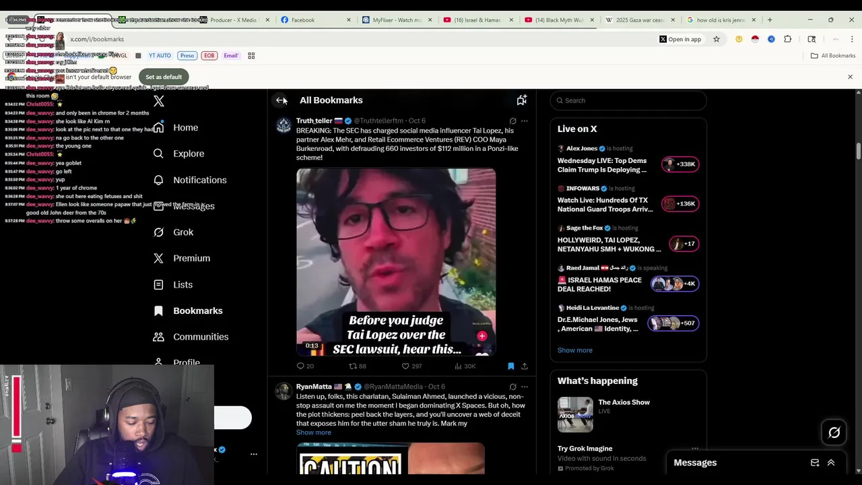Go back with All Bookmarks arrow

[281, 100]
